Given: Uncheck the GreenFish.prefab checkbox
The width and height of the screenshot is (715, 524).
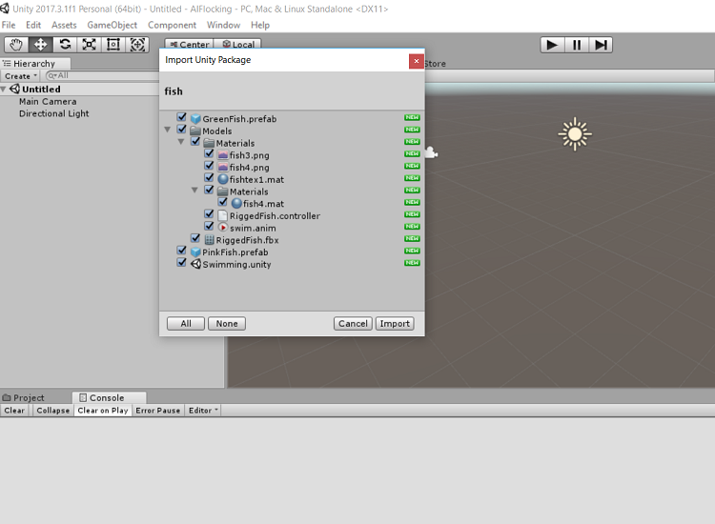Looking at the screenshot, I should coord(181,117).
